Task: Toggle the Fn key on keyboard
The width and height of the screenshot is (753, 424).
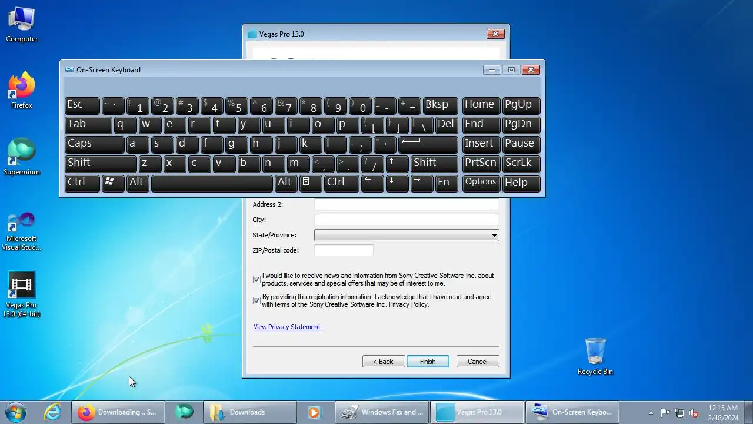Action: (x=447, y=183)
